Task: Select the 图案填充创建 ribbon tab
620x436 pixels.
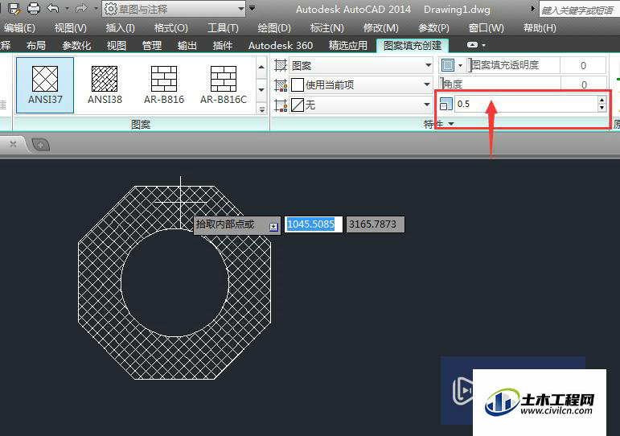Action: tap(412, 46)
